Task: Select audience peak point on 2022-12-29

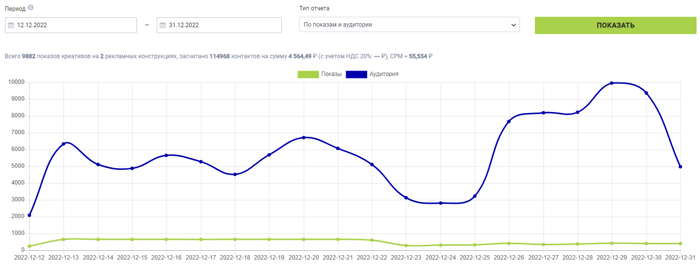Action: click(612, 83)
